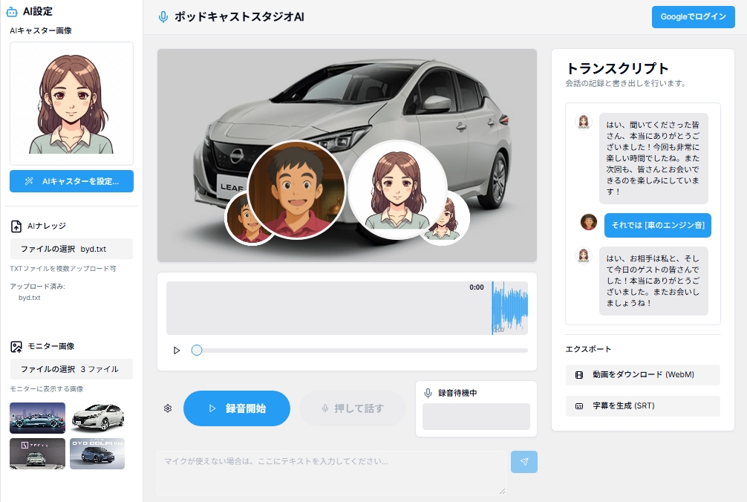Screen dimensions: 747x502
Task: Click the Googleでログイン button
Action: coord(694,16)
